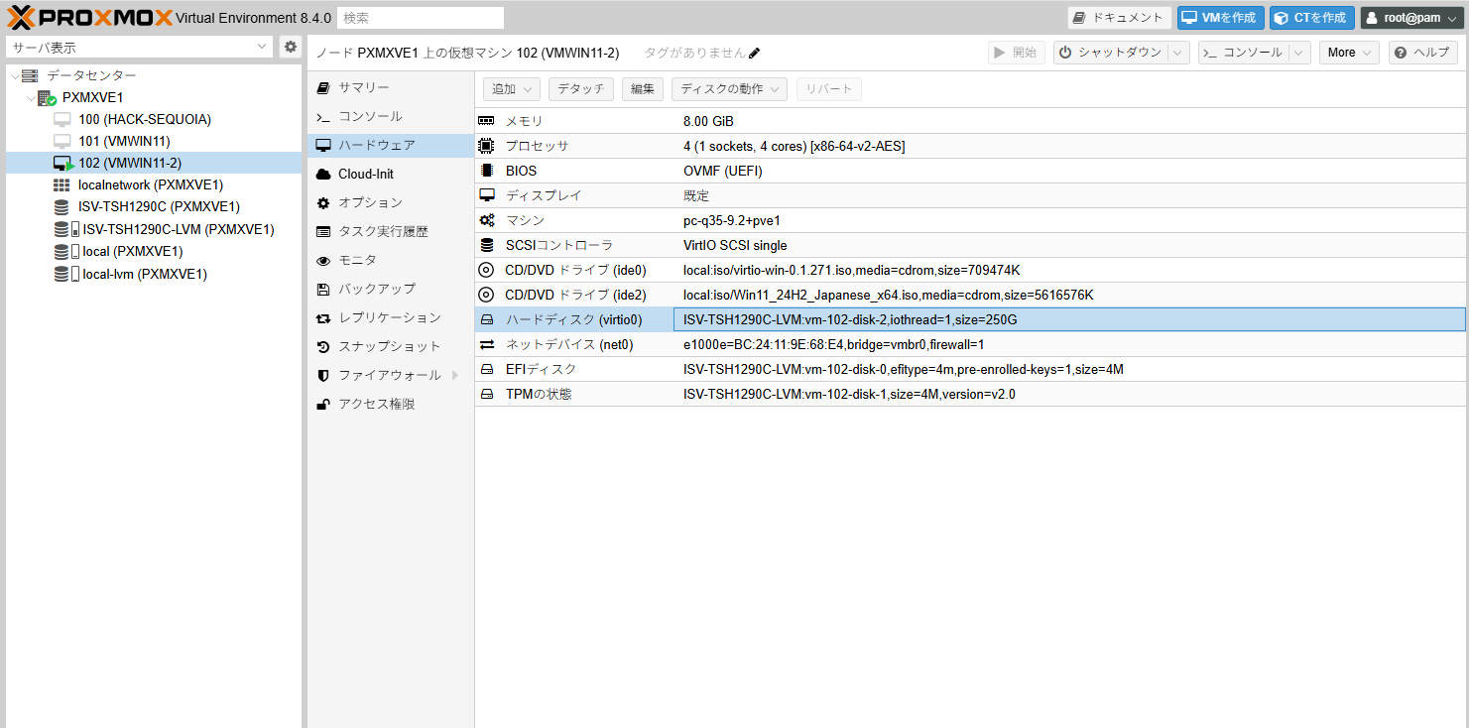Click storage icon for ISV-TSH1290C
Screen dimensions: 1469x728
tap(61, 207)
